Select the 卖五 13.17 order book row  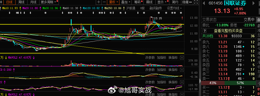[x=228, y=60]
